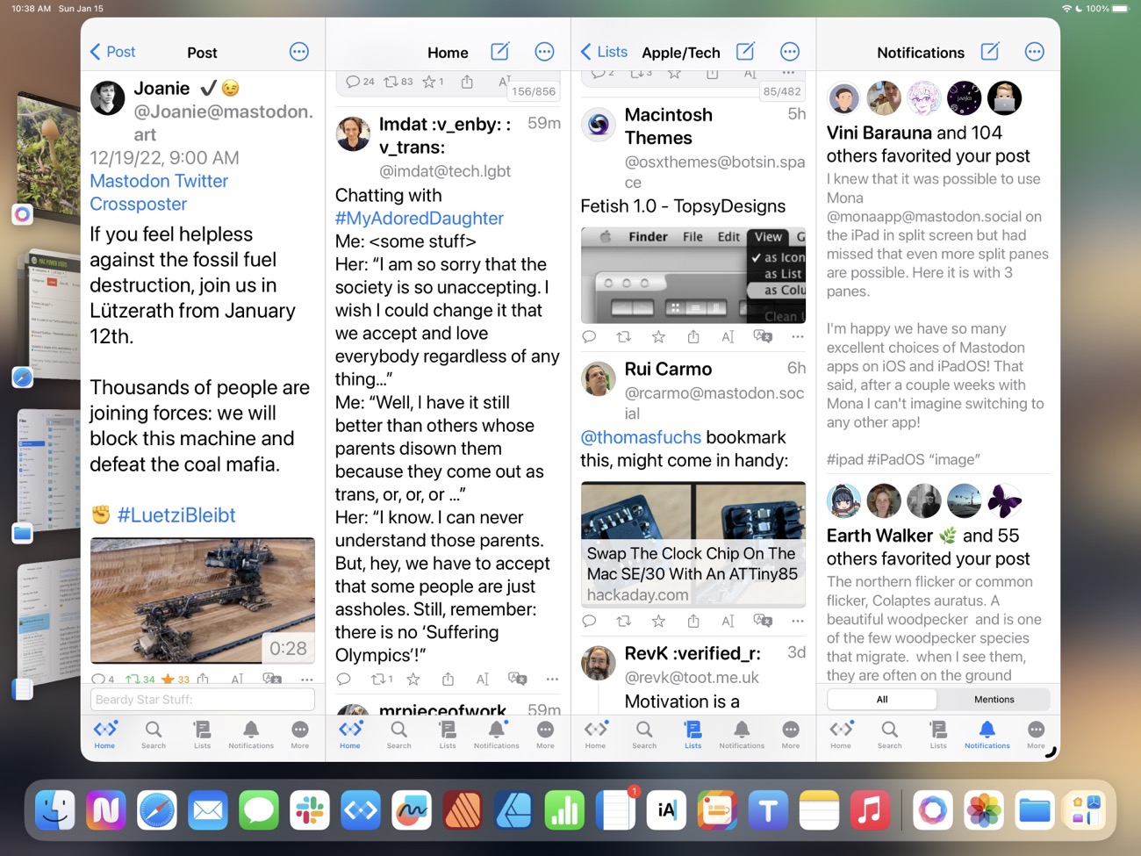The height and width of the screenshot is (856, 1141).
Task: Favorite the Macintosh Themes post
Action: tap(658, 337)
